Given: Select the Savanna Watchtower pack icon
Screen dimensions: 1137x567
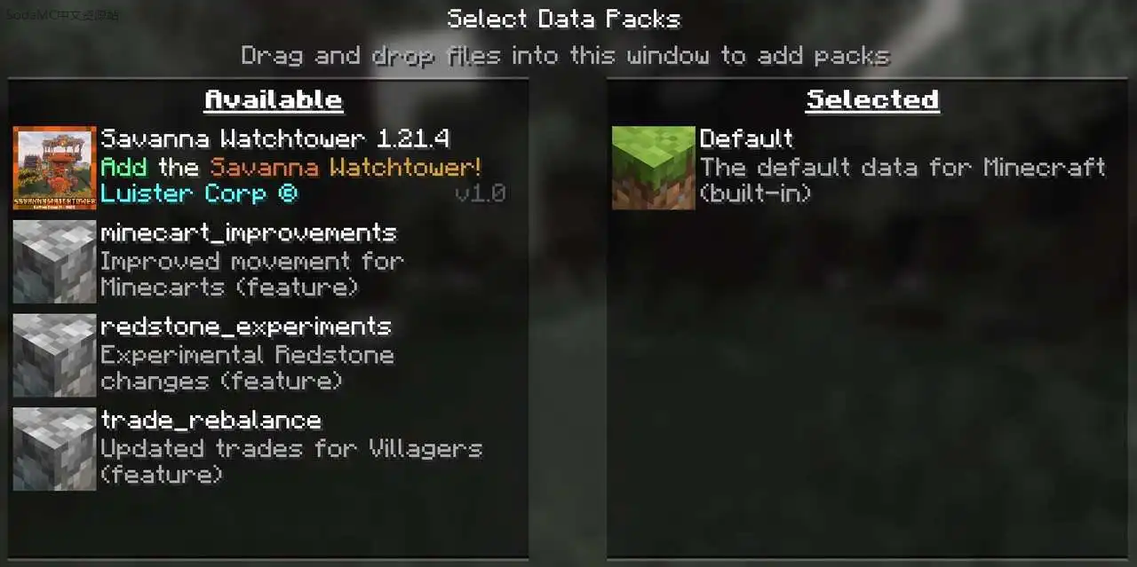Looking at the screenshot, I should (x=54, y=168).
